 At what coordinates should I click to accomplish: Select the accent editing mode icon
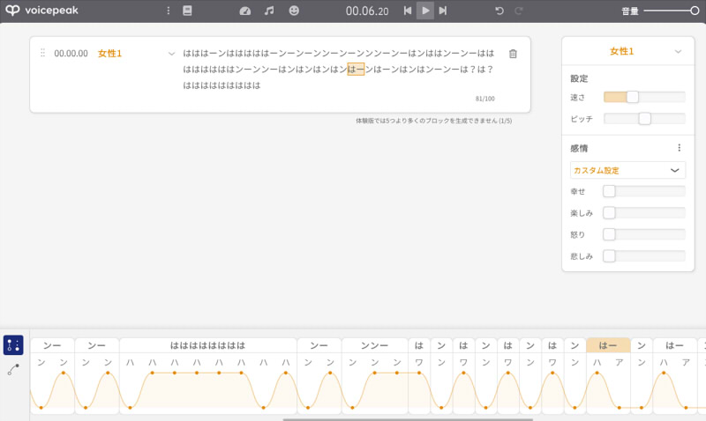pos(13,345)
